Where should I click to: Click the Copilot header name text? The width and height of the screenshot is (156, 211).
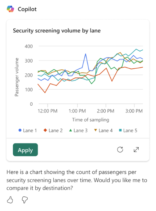point(27,9)
